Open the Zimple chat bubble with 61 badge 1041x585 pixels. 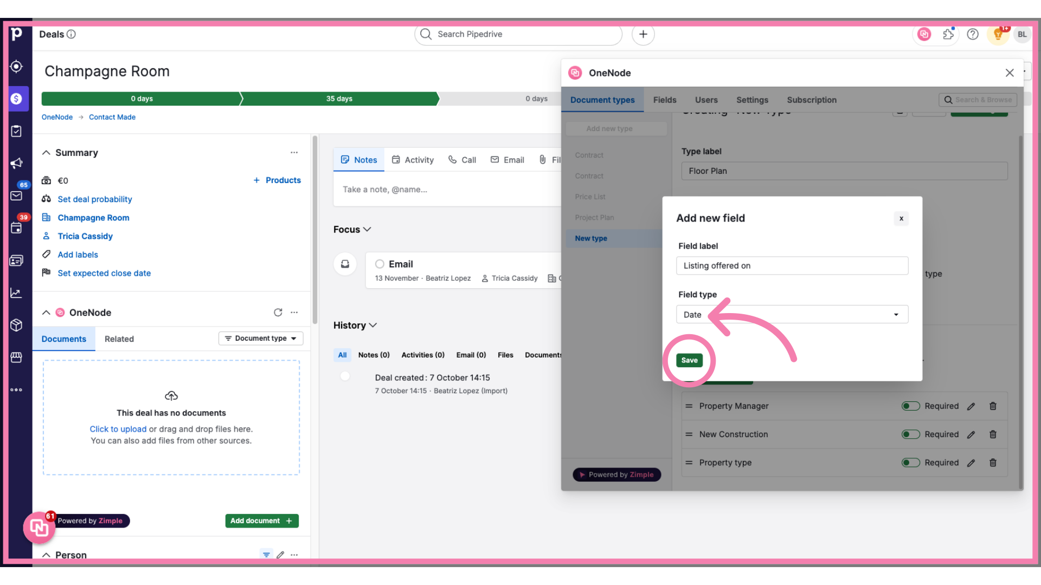click(39, 527)
